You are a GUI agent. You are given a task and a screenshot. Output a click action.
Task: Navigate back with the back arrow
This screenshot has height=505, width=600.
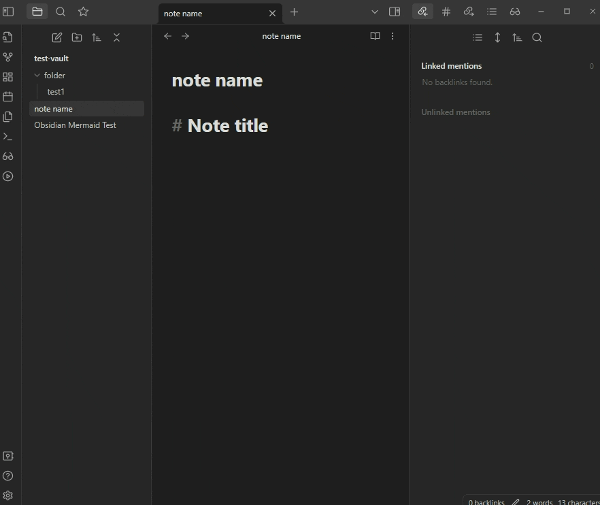pyautogui.click(x=168, y=36)
